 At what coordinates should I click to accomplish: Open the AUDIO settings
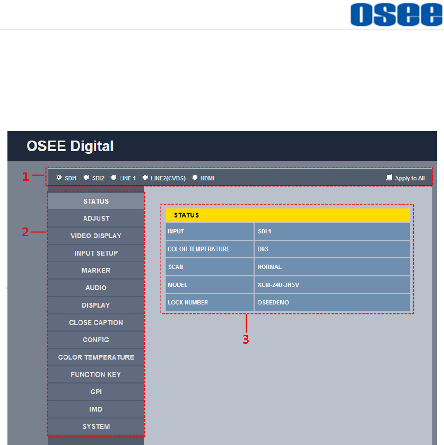(x=96, y=288)
